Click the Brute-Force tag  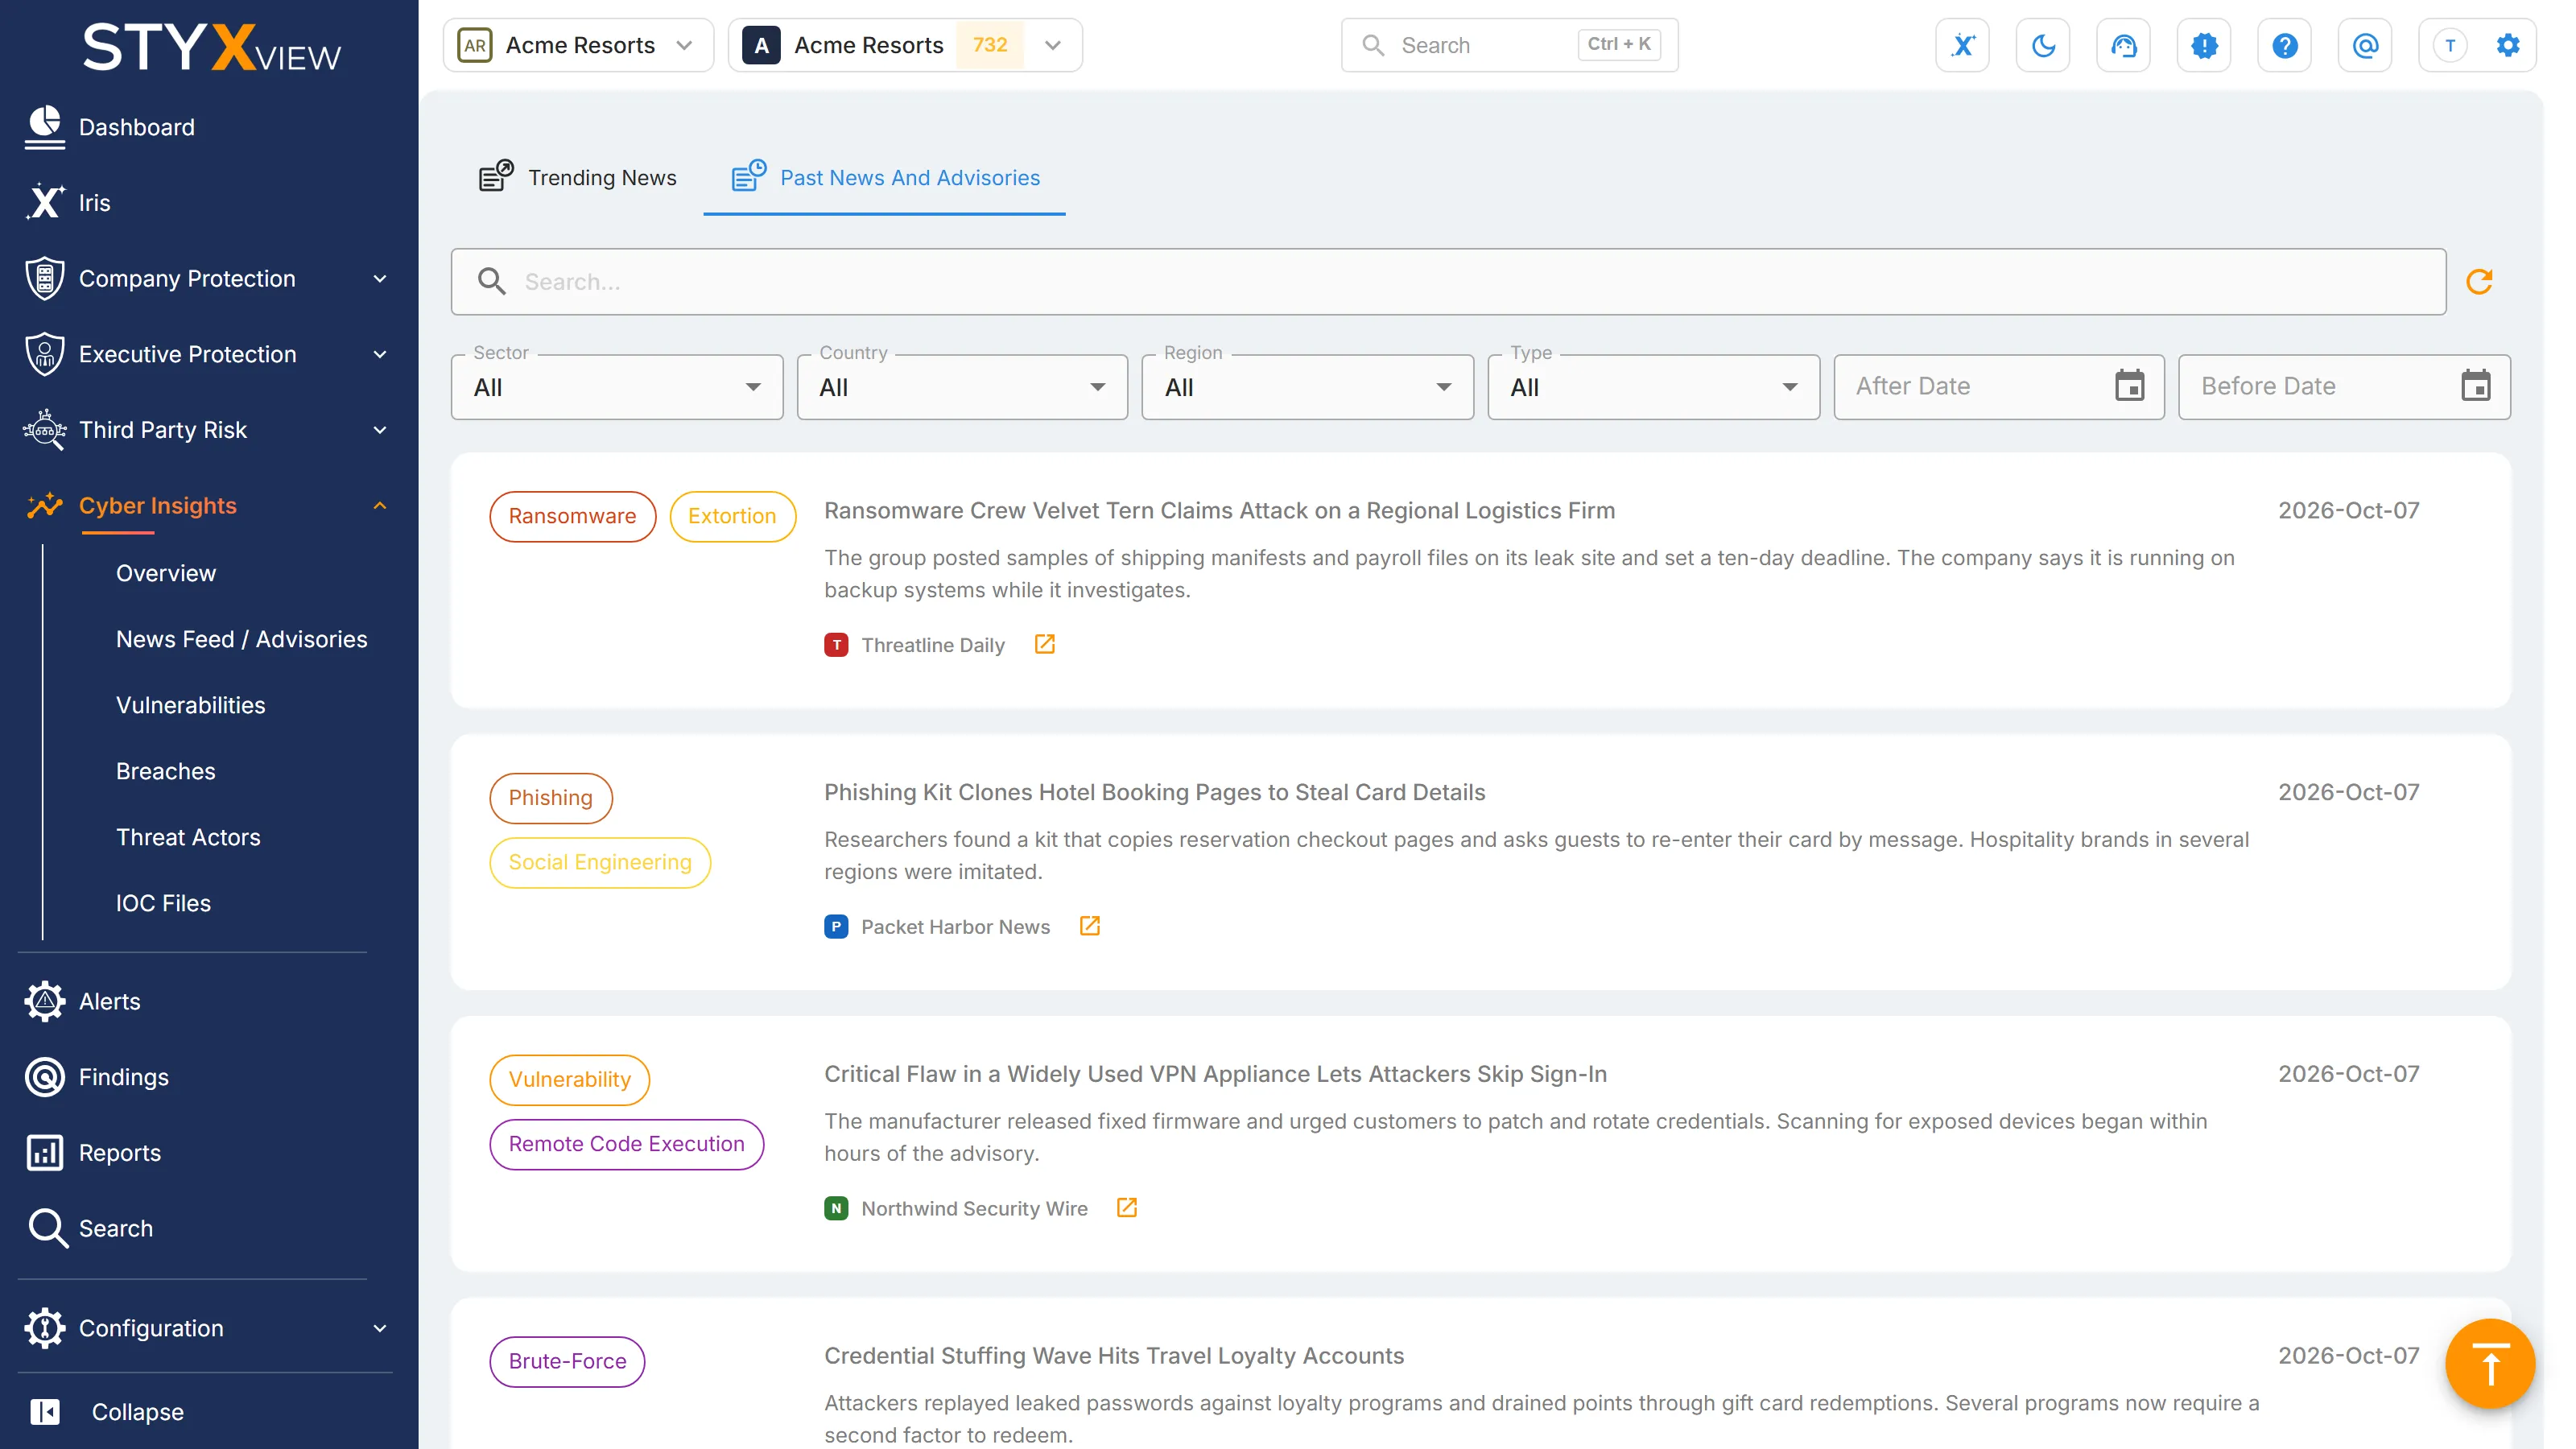pos(567,1362)
